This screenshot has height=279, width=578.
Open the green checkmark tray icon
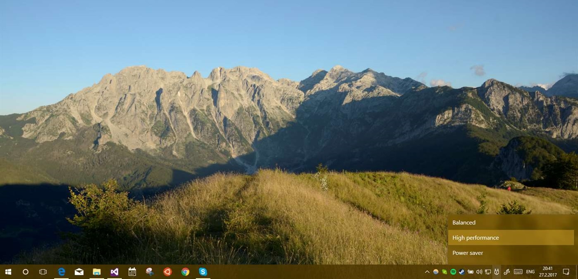(x=444, y=272)
